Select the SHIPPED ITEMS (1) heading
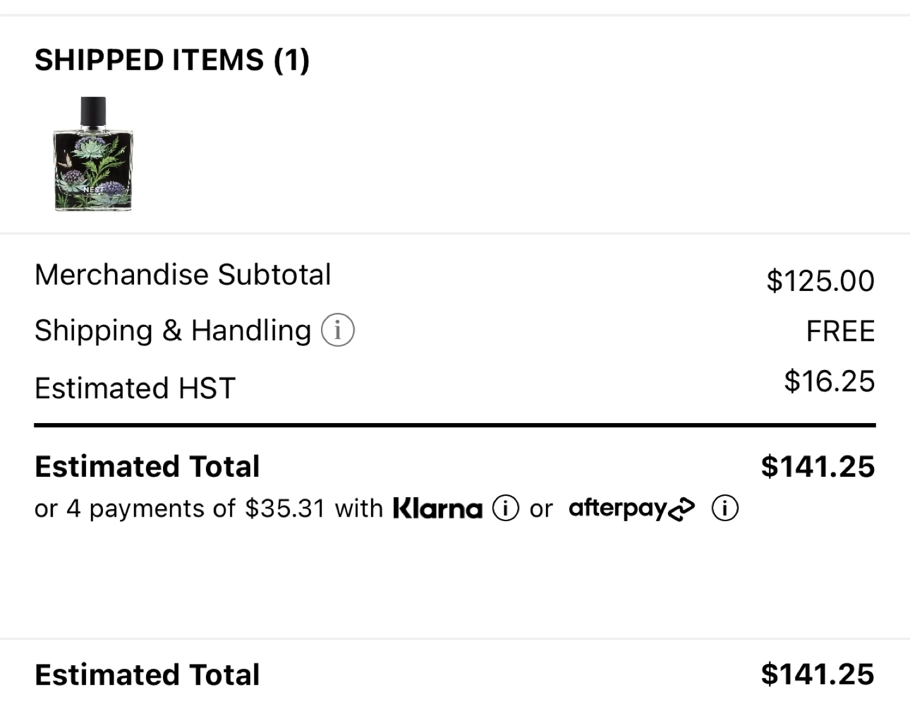The height and width of the screenshot is (719, 910). 172,60
